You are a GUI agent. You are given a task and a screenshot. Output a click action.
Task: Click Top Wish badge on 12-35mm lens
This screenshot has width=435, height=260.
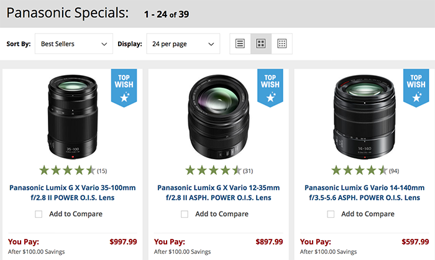pyautogui.click(x=270, y=87)
